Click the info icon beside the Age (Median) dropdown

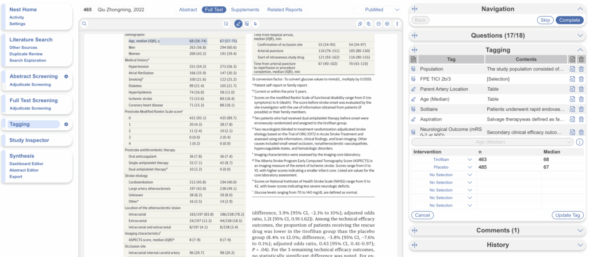pos(580,142)
